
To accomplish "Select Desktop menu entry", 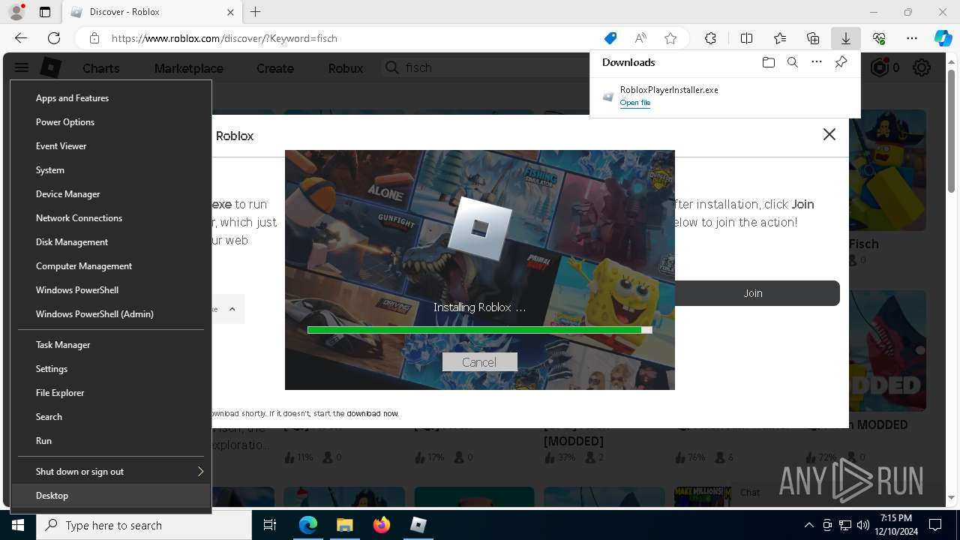I will coord(111,496).
